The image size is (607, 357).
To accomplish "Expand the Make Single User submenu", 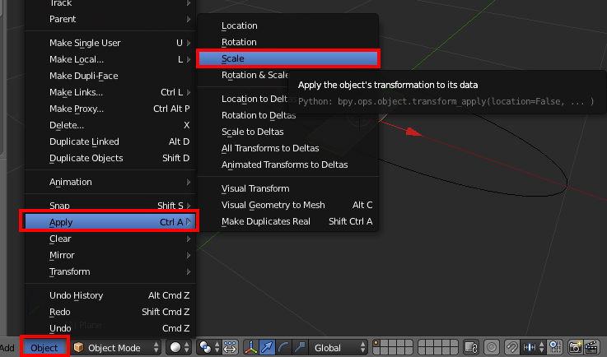I will click(x=110, y=43).
